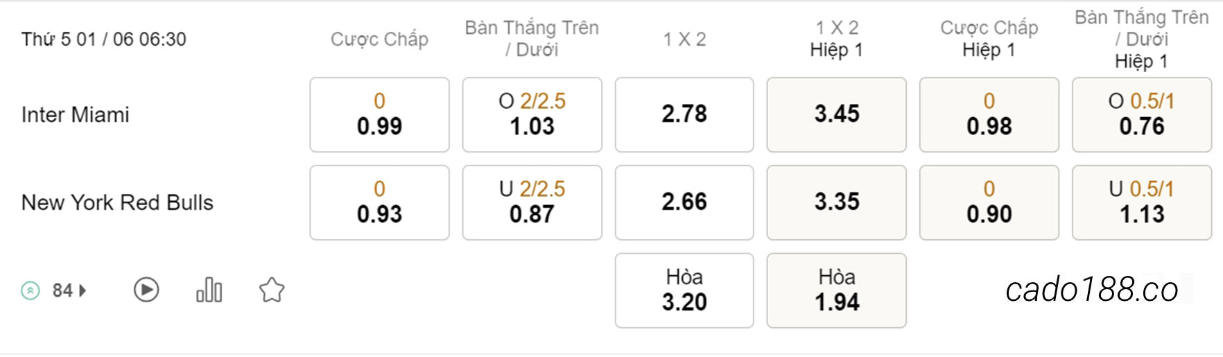Choose New York Red Bulls 1X2 2.66

tap(684, 202)
